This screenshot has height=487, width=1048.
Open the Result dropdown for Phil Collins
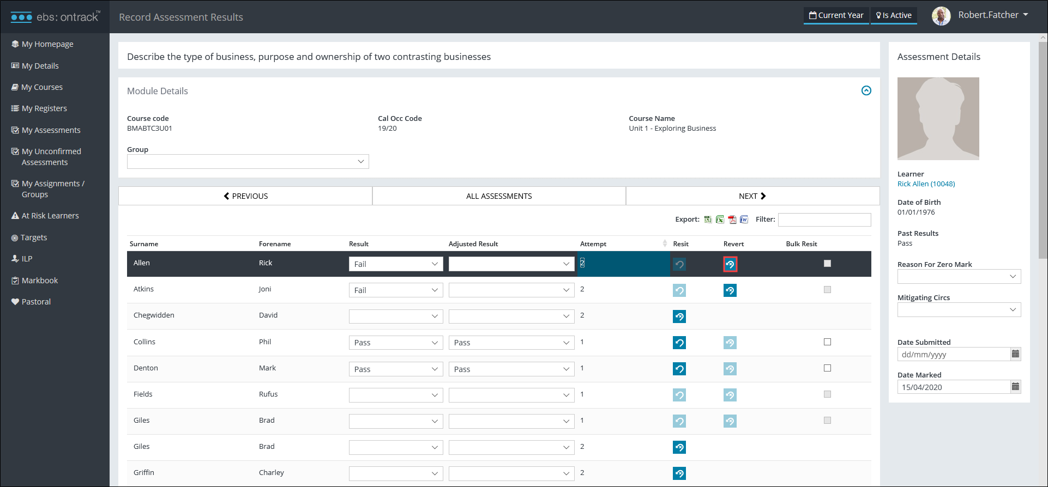[396, 342]
